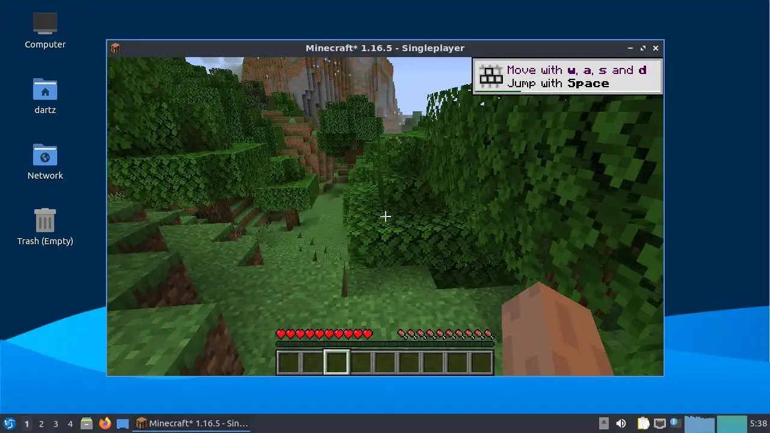Switch to virtual desktop 4
Viewport: 770px width, 433px height.
point(70,423)
